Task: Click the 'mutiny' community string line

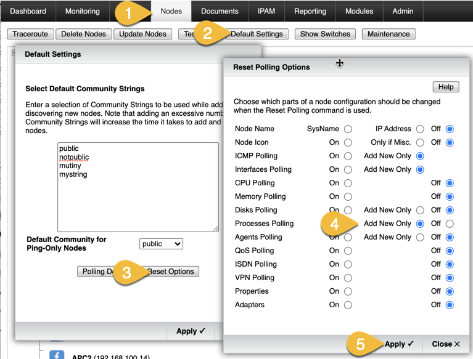Action: point(70,166)
